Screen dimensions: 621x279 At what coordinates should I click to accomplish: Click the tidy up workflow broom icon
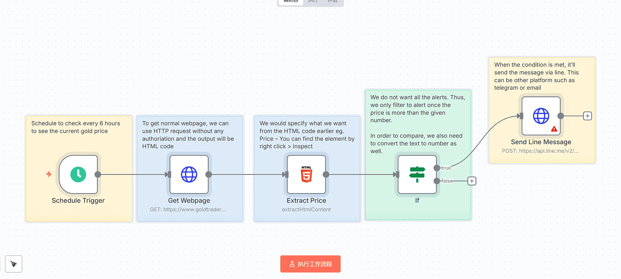[x=14, y=264]
